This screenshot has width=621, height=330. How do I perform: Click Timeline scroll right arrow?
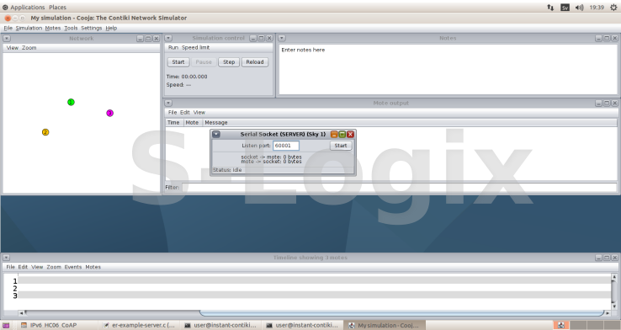pyautogui.click(x=608, y=313)
